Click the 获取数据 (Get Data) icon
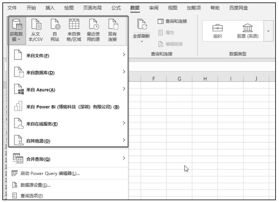Image resolution: width=279 pixels, height=202 pixels. click(x=17, y=24)
